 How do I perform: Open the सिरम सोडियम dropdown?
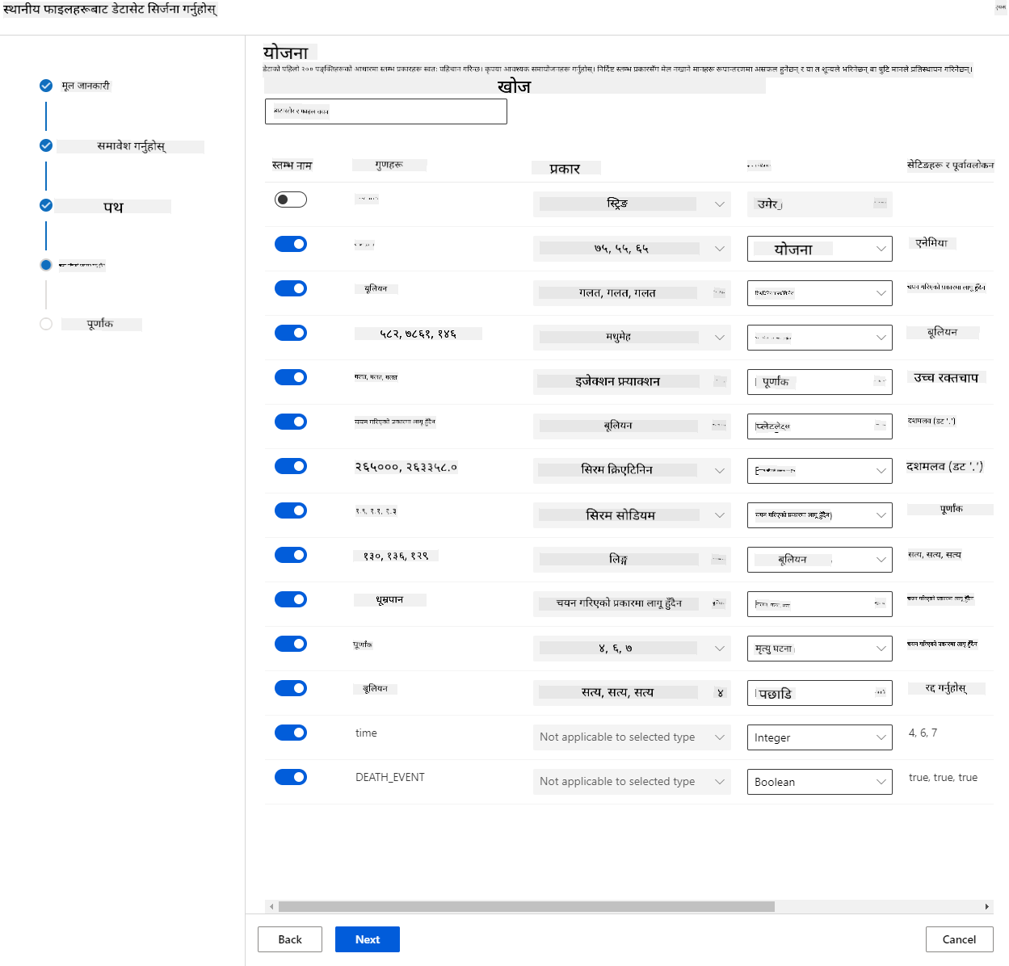tap(632, 514)
